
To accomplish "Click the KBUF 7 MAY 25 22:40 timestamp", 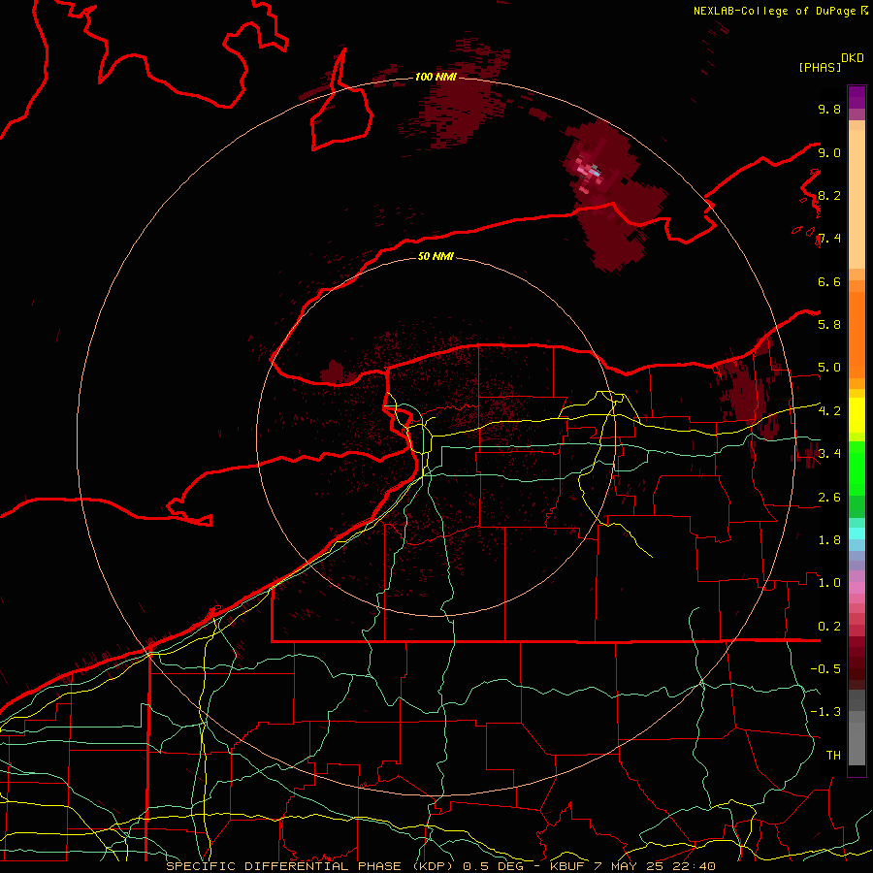I will pos(633,866).
